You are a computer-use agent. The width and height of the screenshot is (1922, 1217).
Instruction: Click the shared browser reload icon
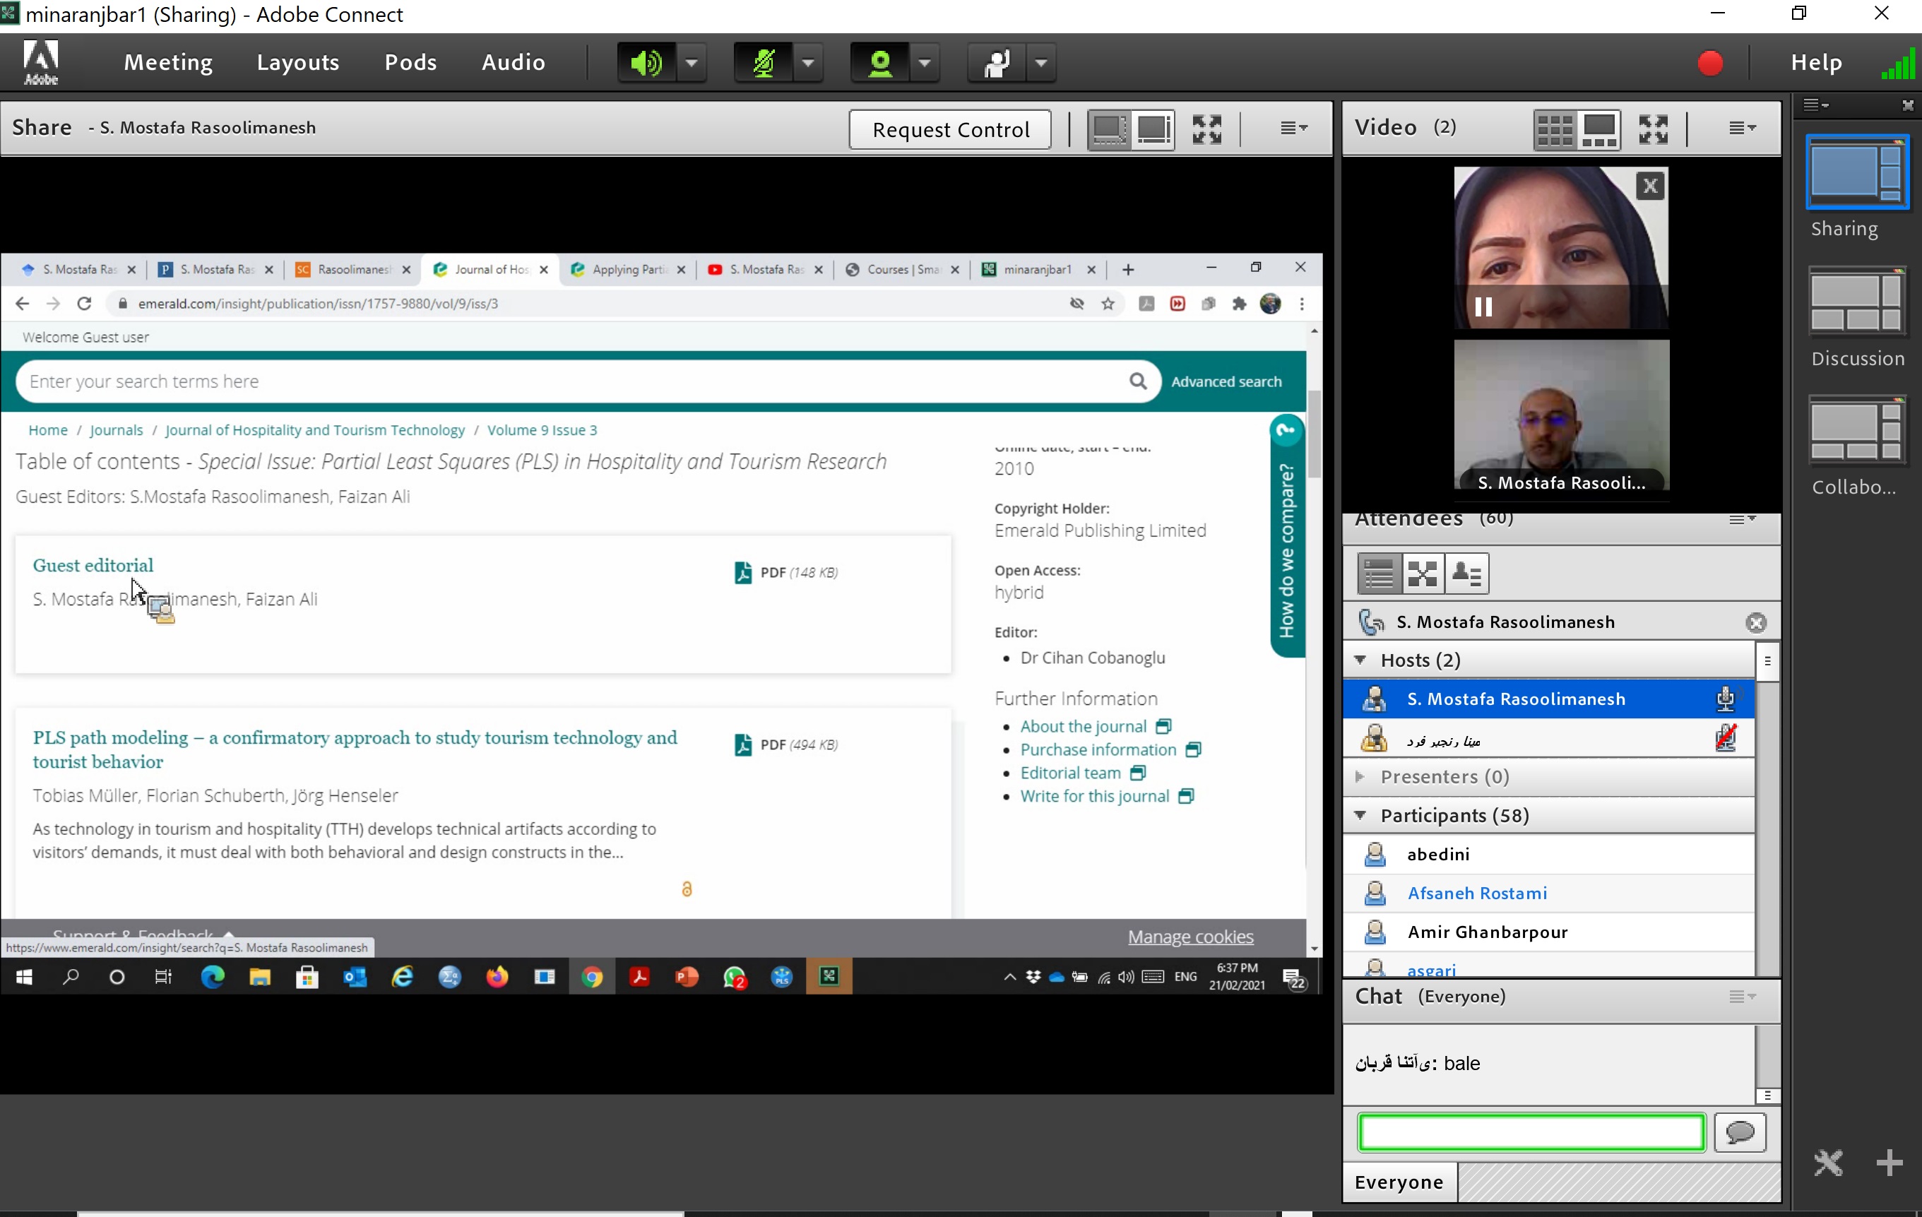(84, 304)
